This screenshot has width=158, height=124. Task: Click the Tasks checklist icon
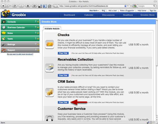(x=4, y=39)
